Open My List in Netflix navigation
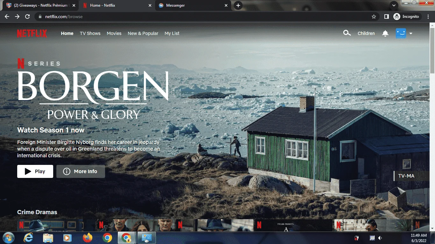Image resolution: width=435 pixels, height=244 pixels. (172, 33)
